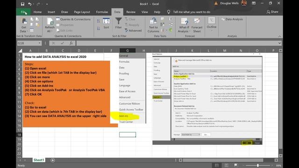The height and width of the screenshot is (168, 299).
Task: Click the zoom in plus button
Action: (272, 166)
